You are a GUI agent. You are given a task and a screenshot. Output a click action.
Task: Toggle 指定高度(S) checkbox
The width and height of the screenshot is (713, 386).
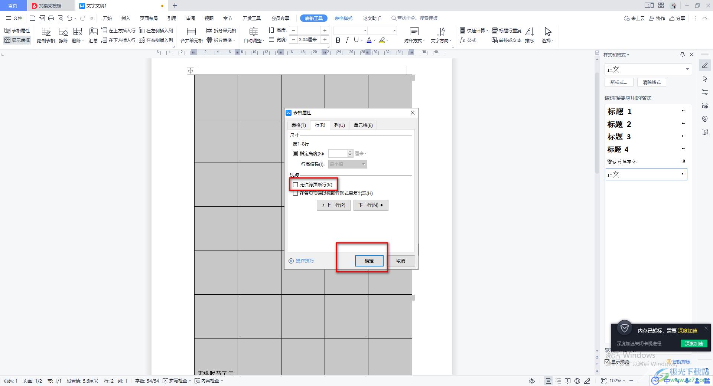tap(296, 153)
